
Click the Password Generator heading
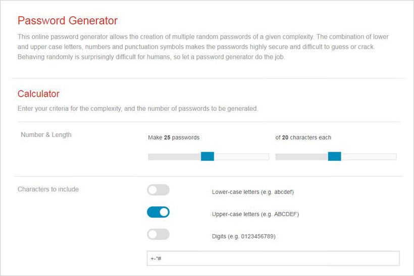tap(68, 21)
